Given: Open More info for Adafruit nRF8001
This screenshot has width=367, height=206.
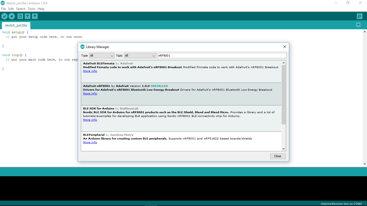Looking at the screenshot, I should point(90,94).
